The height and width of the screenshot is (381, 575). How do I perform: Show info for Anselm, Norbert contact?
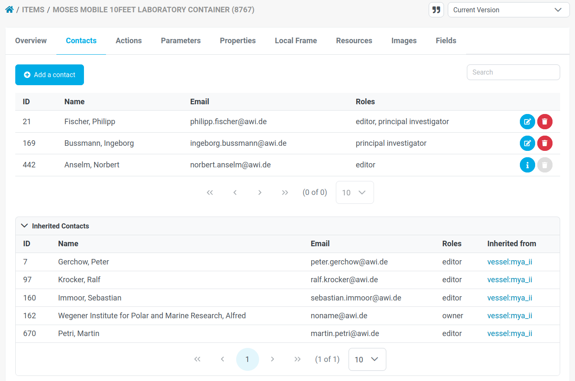(x=527, y=165)
